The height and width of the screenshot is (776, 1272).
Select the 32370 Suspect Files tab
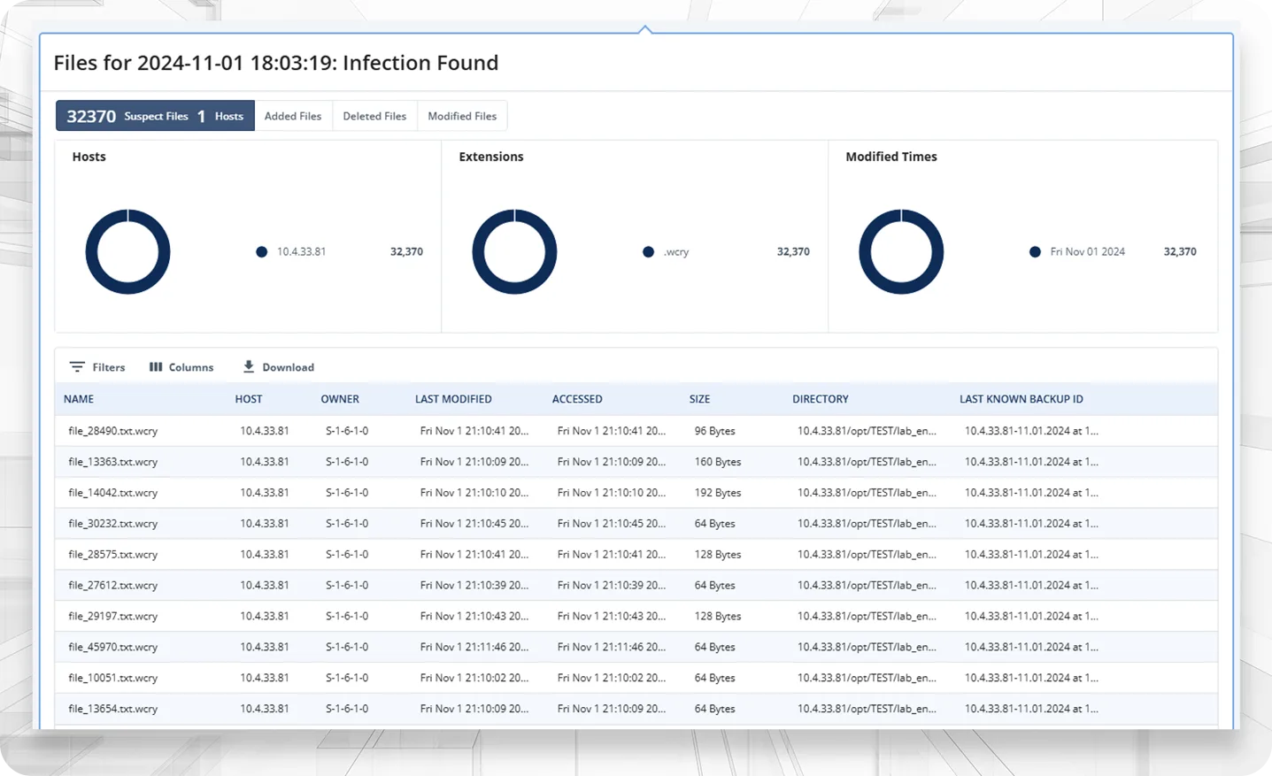tap(155, 116)
